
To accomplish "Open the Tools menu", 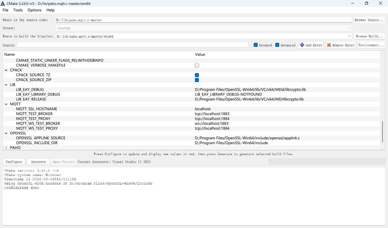I will [18, 10].
